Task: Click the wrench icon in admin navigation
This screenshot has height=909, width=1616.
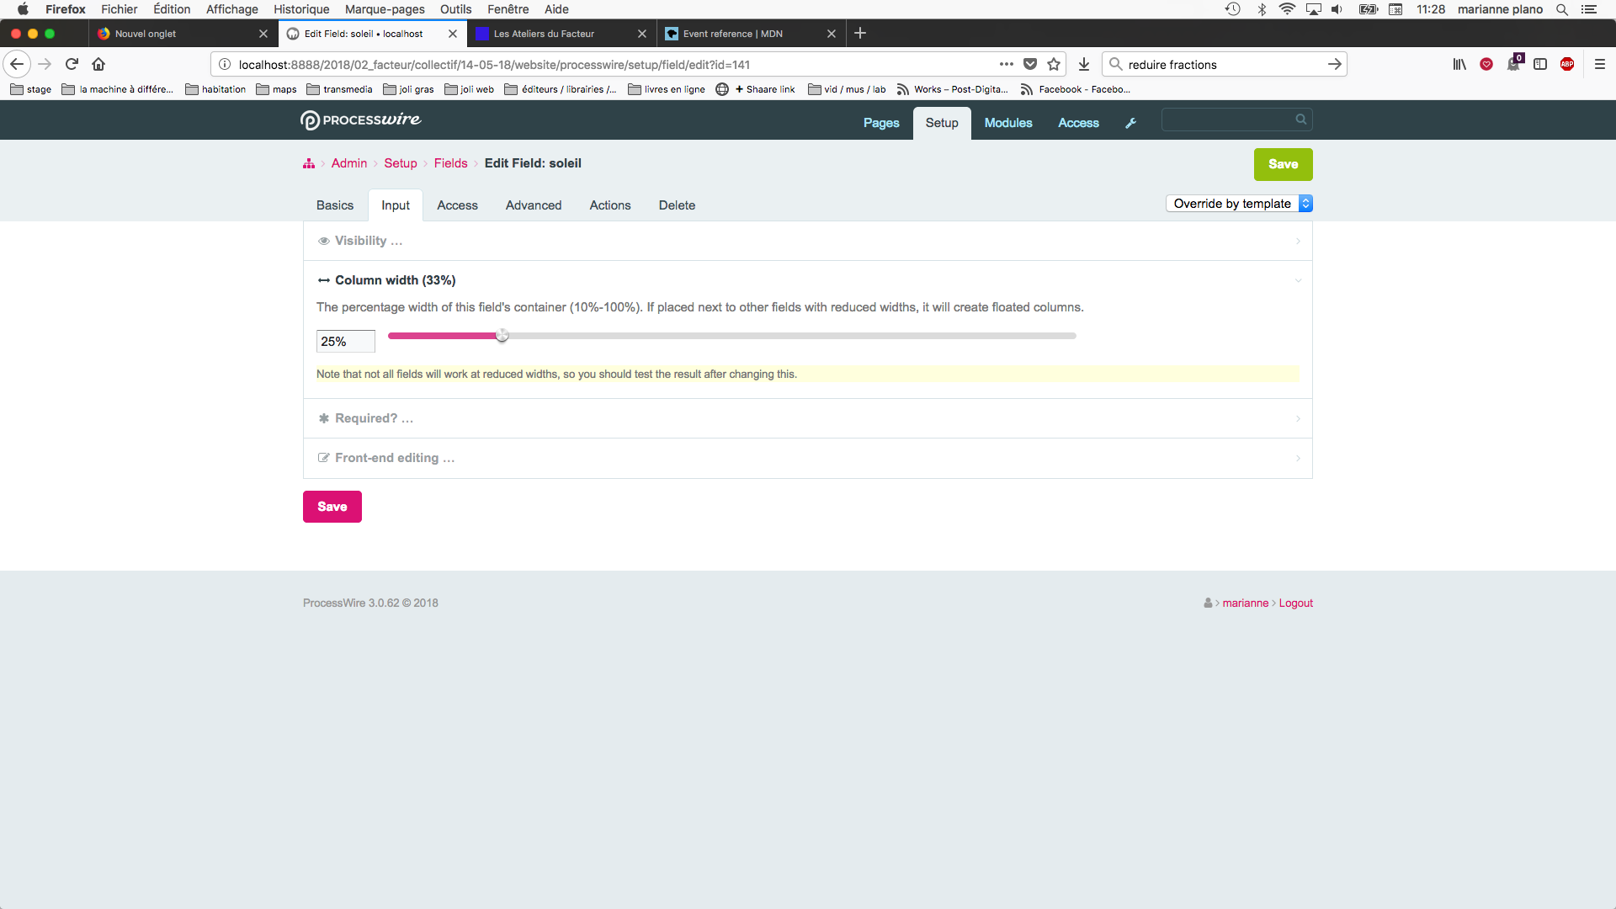Action: pos(1131,123)
